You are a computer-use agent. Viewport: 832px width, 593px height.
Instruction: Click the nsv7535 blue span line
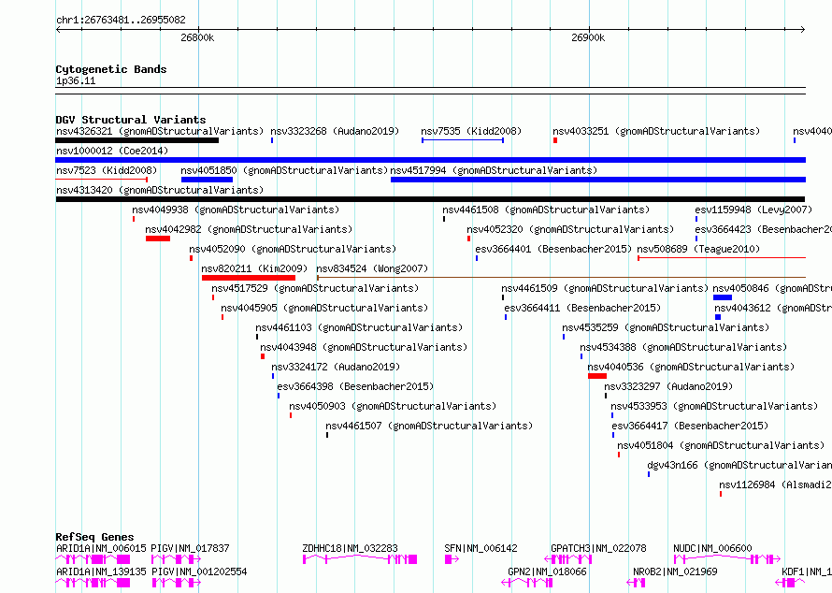(x=463, y=140)
